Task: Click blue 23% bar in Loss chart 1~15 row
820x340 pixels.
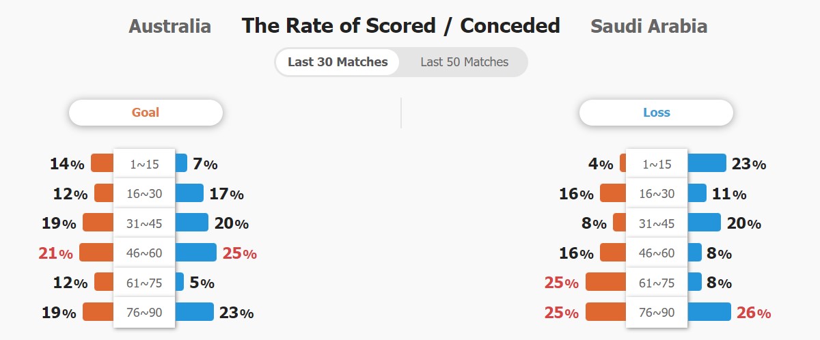Action: pos(707,163)
